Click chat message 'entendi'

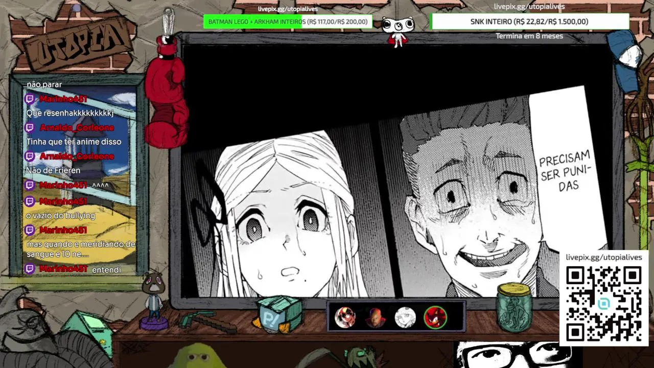click(106, 269)
